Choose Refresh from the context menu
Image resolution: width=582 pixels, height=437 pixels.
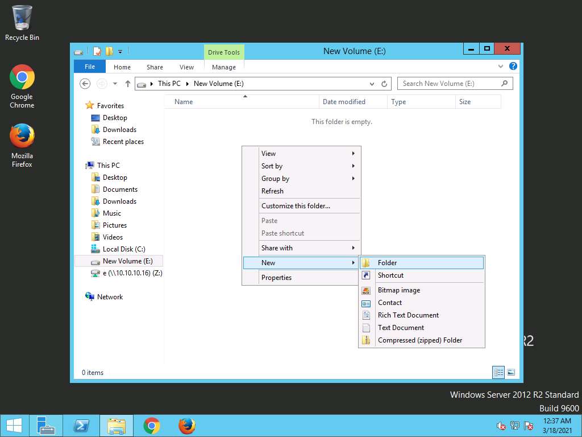click(301, 191)
